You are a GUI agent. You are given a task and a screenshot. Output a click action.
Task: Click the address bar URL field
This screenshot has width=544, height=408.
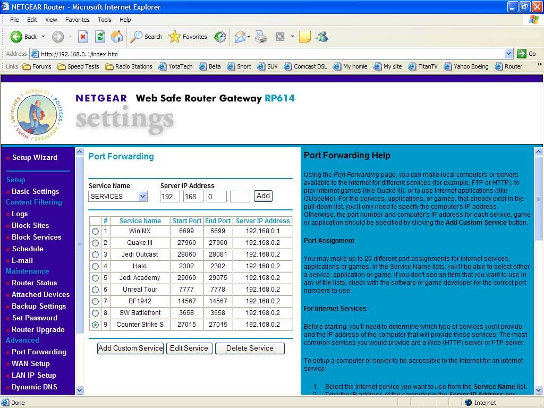tap(267, 54)
